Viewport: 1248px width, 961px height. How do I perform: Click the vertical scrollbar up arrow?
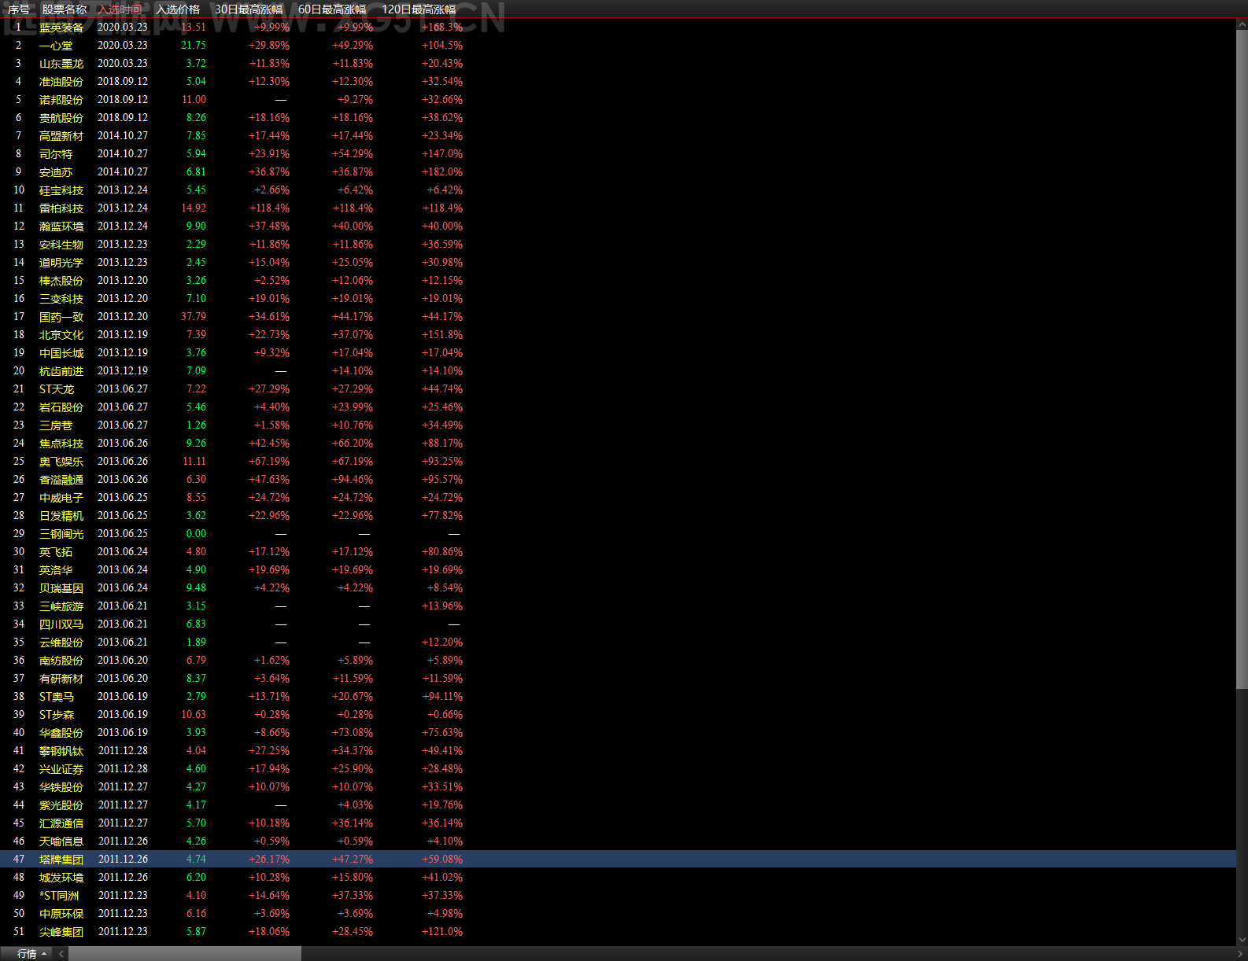click(1242, 25)
